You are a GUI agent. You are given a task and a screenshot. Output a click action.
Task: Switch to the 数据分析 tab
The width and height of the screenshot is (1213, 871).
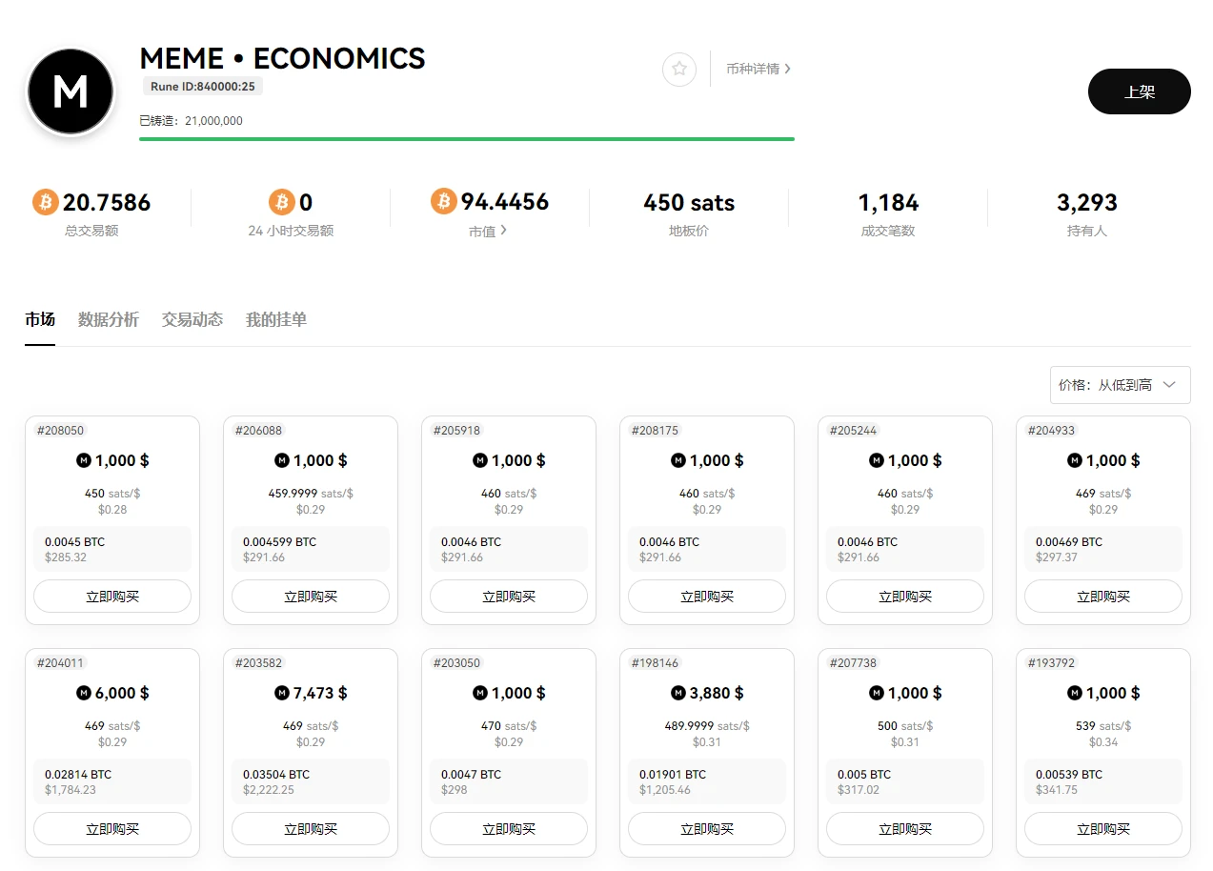109,319
